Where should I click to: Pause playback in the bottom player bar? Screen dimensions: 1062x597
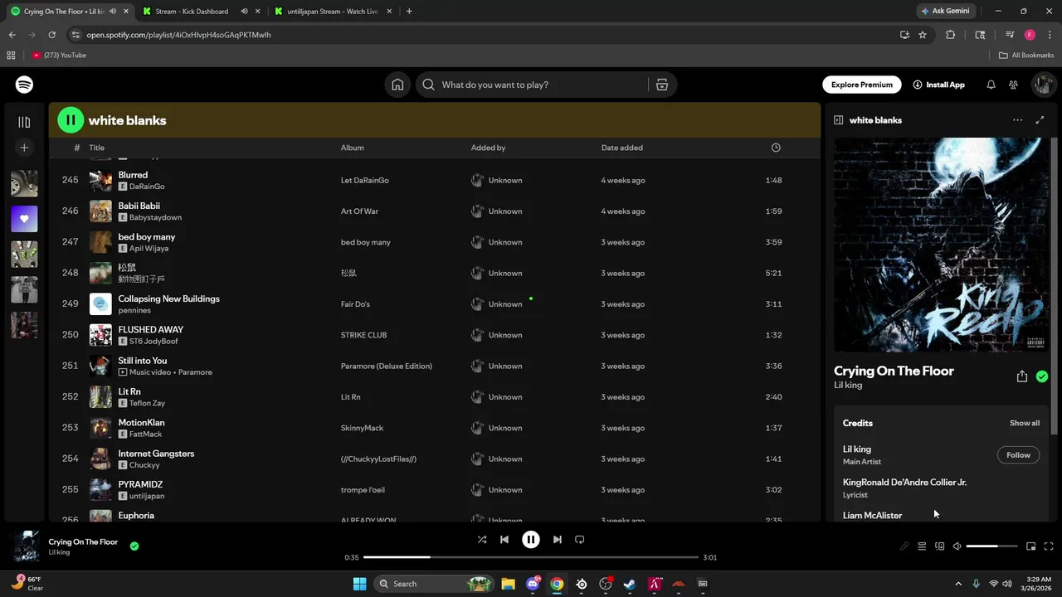point(531,539)
